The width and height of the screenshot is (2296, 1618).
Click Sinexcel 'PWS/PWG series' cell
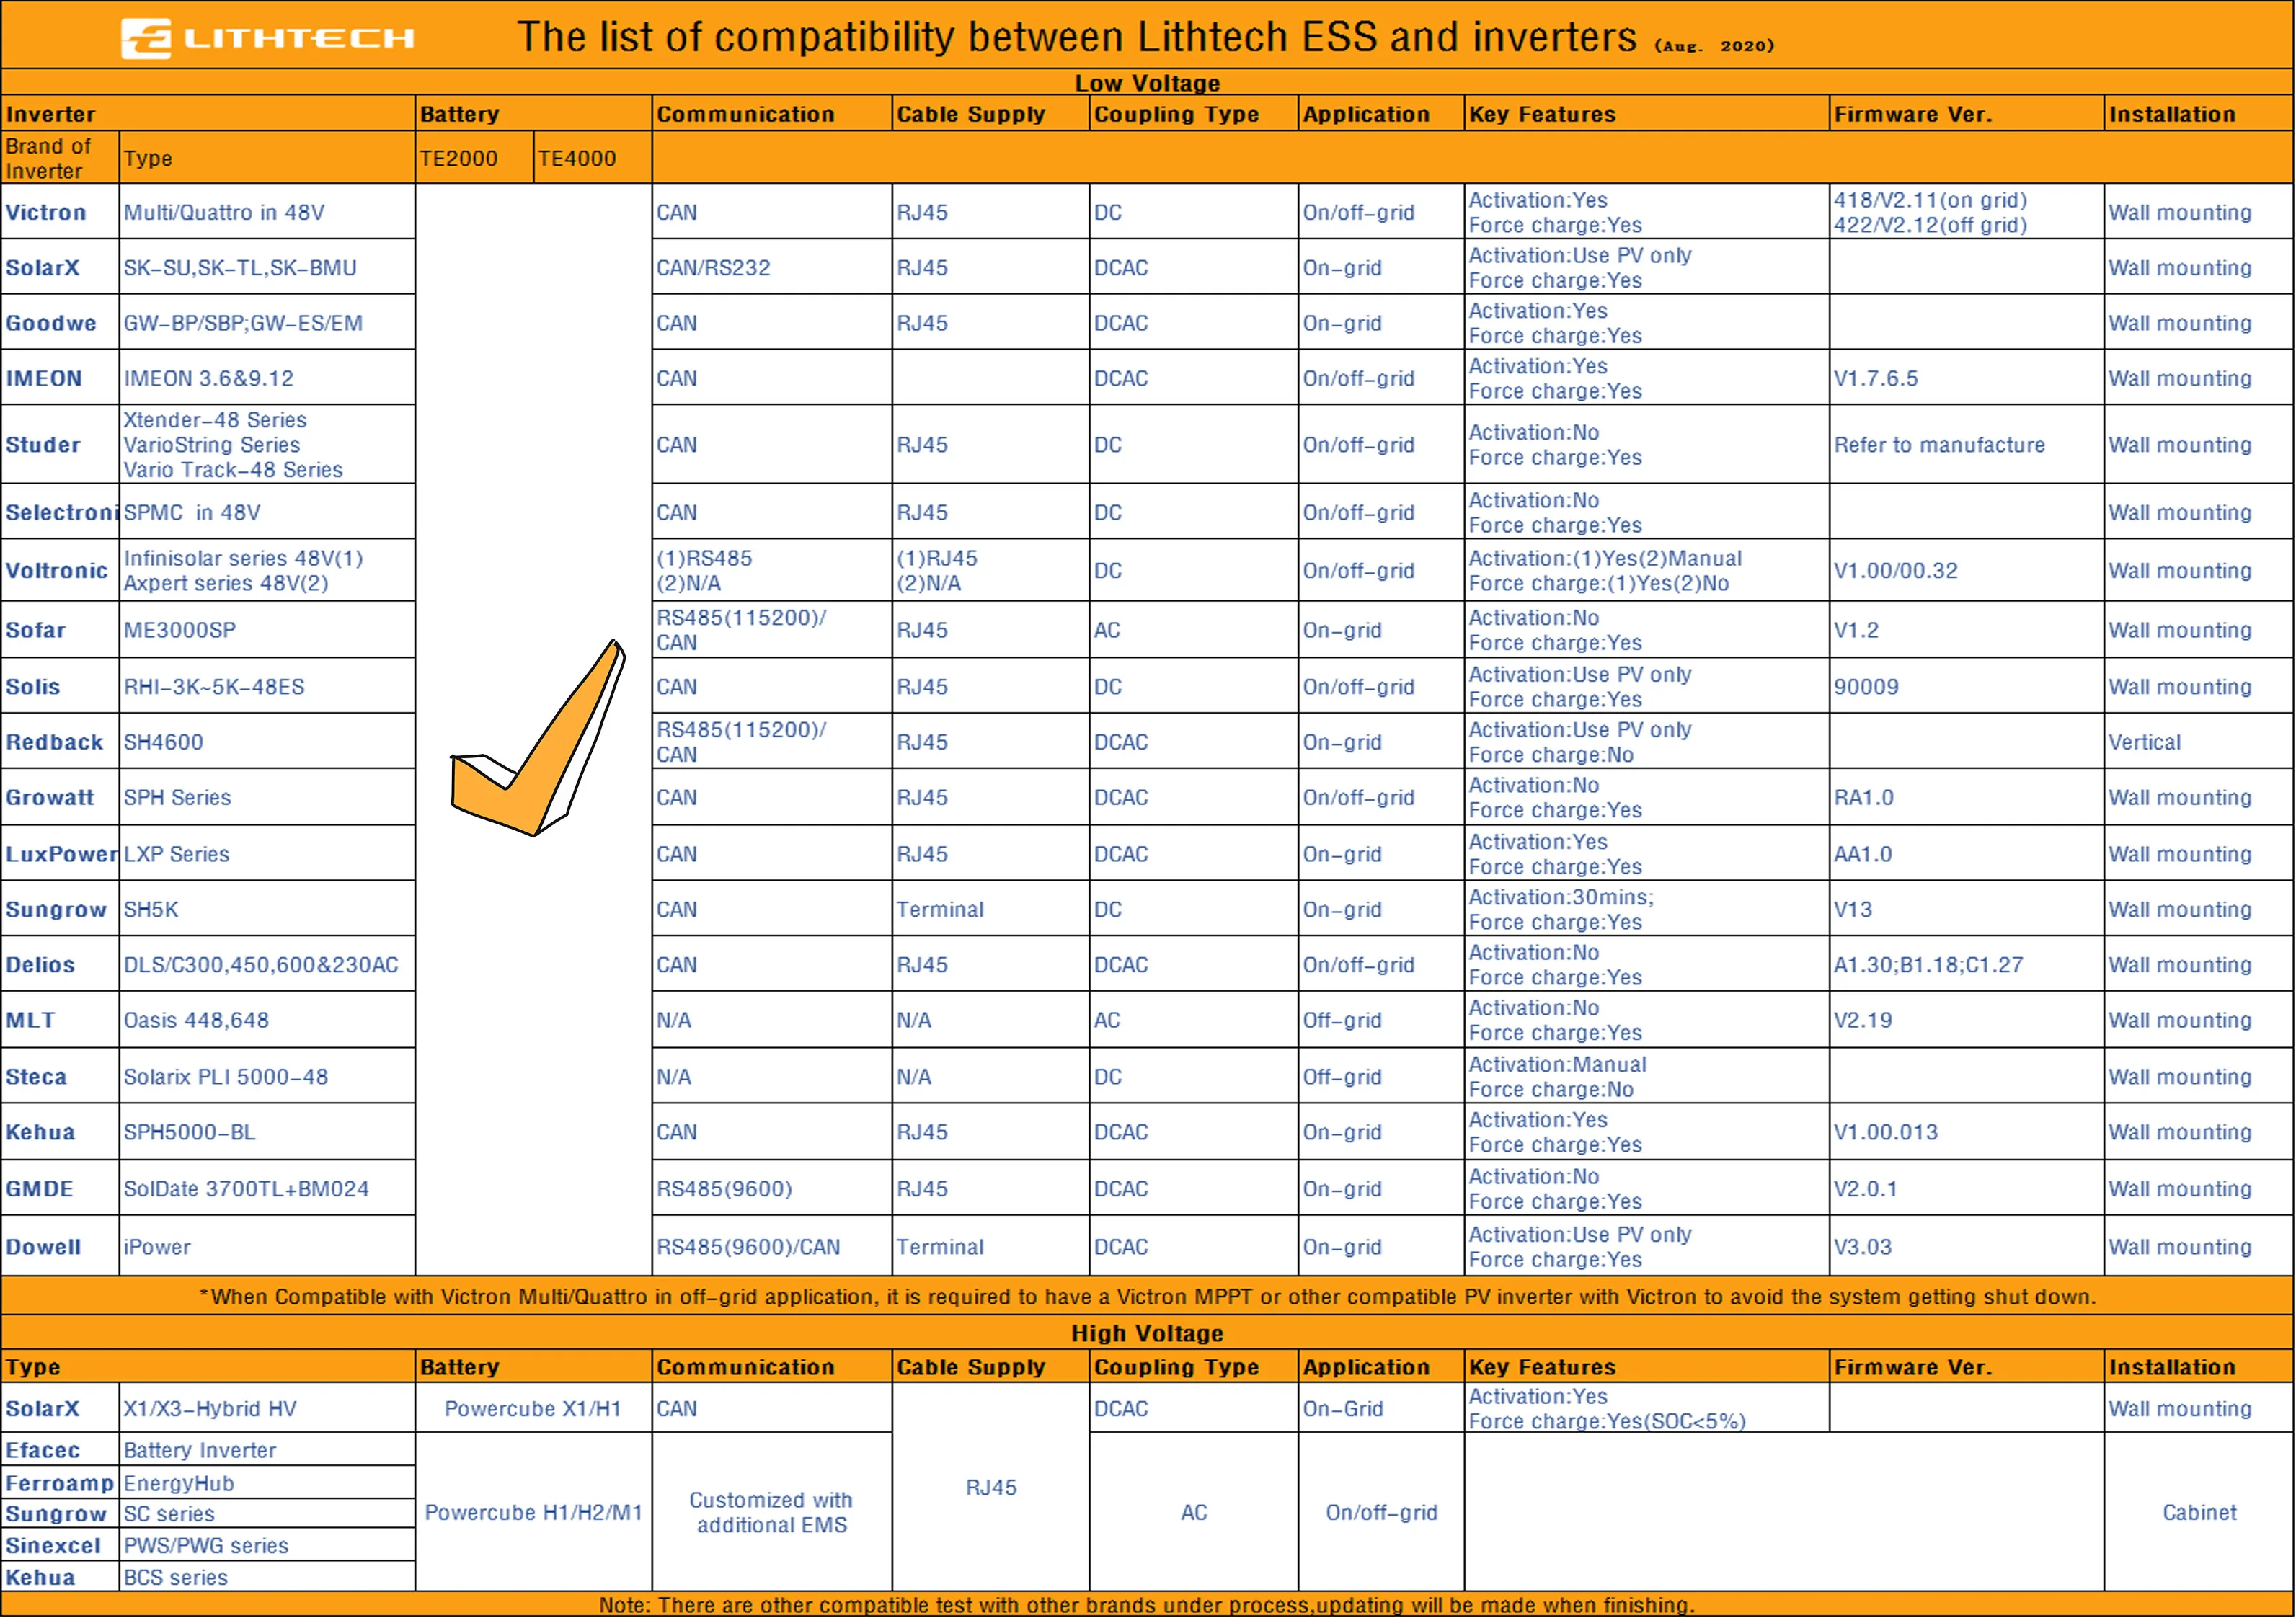267,1545
